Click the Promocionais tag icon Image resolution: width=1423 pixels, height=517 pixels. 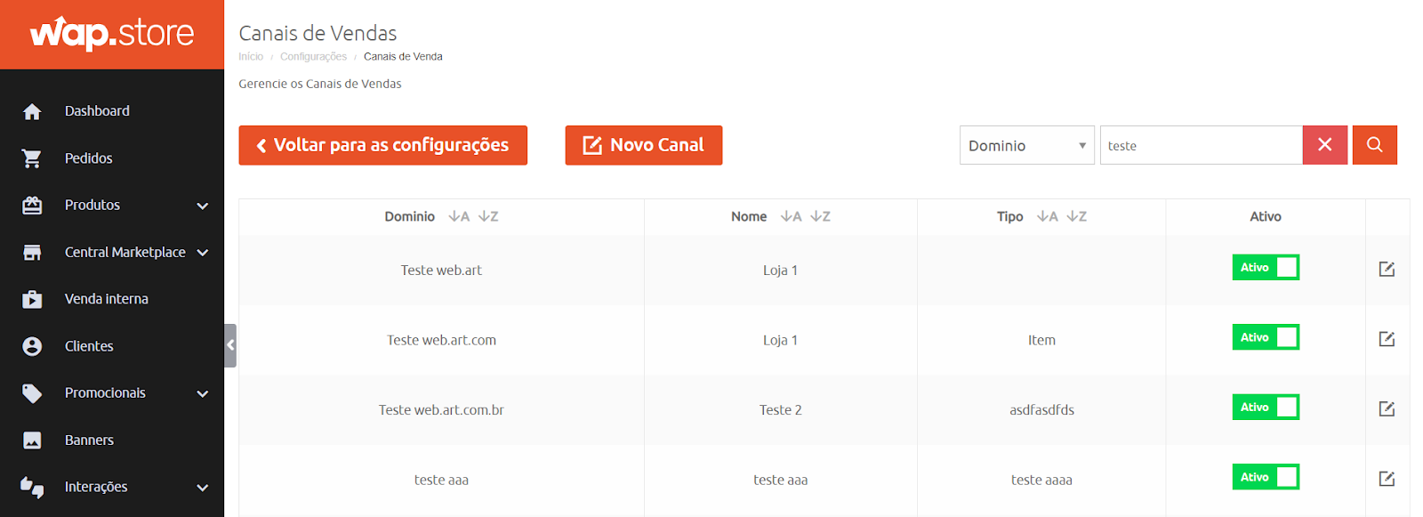point(32,393)
